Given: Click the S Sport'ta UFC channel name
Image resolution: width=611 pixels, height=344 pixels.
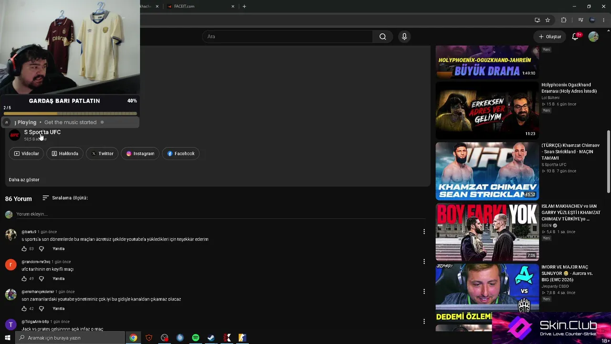Looking at the screenshot, I should coord(42,132).
